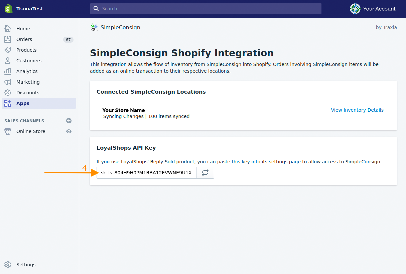Select Apps in sidebar

coord(39,103)
